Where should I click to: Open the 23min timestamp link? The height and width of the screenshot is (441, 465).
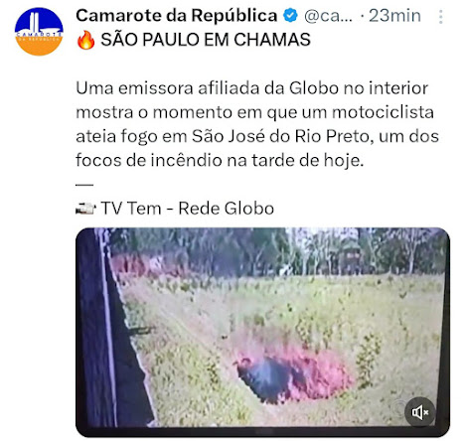pyautogui.click(x=394, y=16)
